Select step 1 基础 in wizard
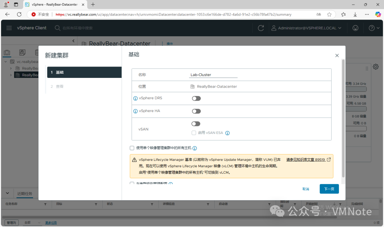384x227 pixels. click(x=84, y=72)
